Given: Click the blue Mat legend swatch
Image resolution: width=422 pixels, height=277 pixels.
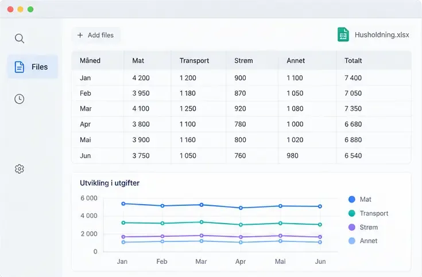Looking at the screenshot, I should click(352, 199).
